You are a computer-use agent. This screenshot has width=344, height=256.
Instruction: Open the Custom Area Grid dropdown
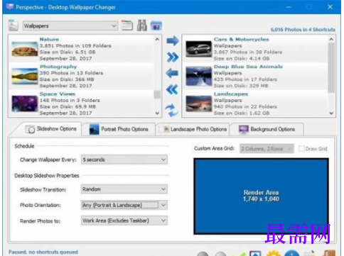coord(267,149)
